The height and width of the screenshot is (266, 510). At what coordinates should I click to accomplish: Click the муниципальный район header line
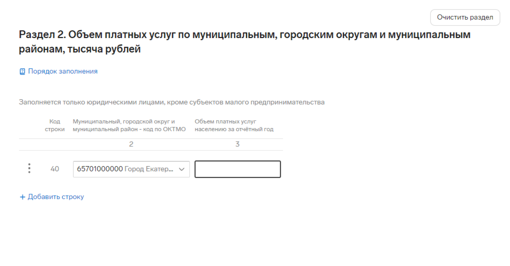click(x=129, y=129)
